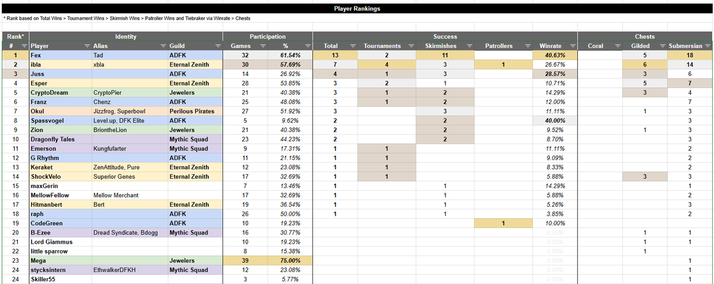Click alias cell ZenAttitude, Pure
Screen dimensions: 714x284
click(130, 167)
